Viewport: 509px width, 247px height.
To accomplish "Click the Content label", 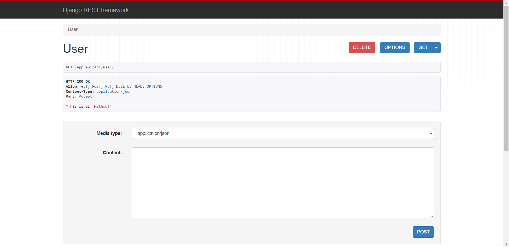I will [112, 153].
